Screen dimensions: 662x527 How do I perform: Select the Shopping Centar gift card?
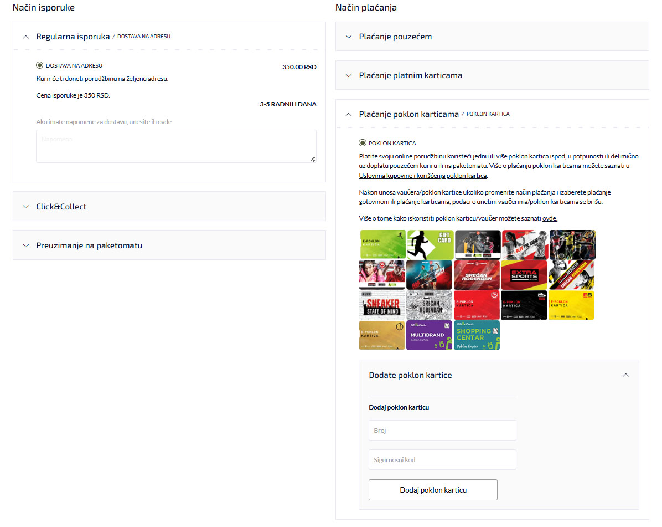[477, 335]
